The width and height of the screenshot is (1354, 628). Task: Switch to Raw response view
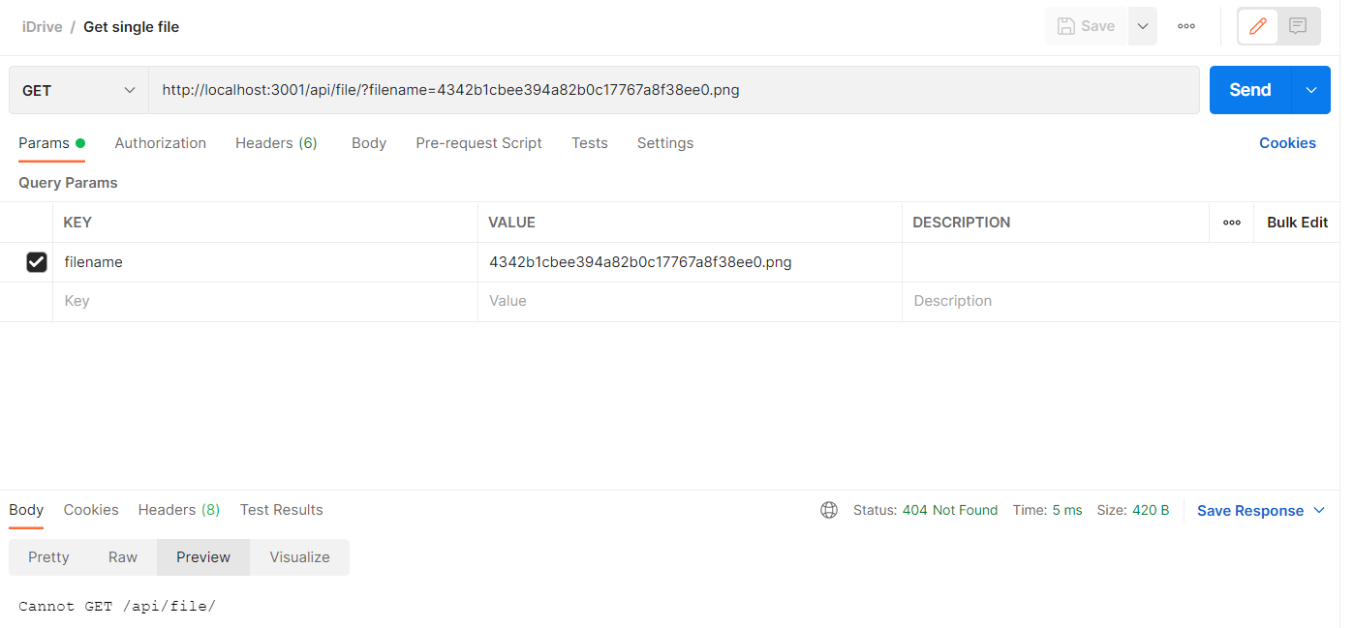123,557
